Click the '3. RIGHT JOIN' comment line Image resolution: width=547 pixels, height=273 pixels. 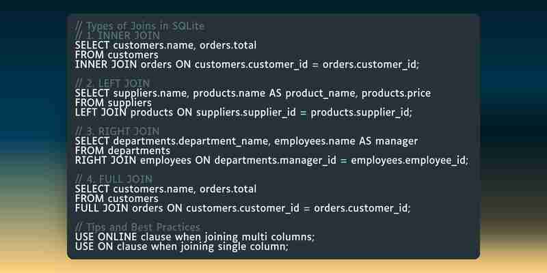pos(117,132)
